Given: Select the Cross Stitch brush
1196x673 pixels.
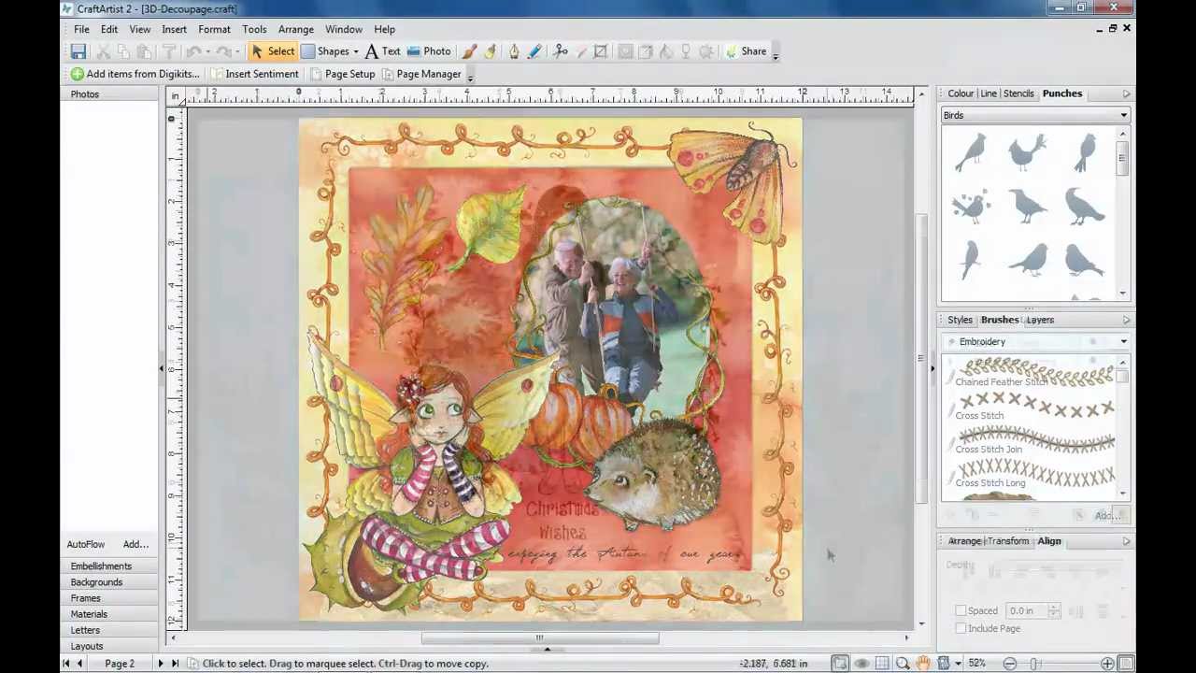Looking at the screenshot, I should point(1032,408).
